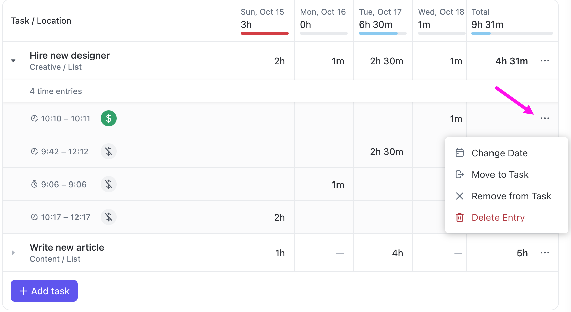Expand the Write new article task

[x=13, y=253]
